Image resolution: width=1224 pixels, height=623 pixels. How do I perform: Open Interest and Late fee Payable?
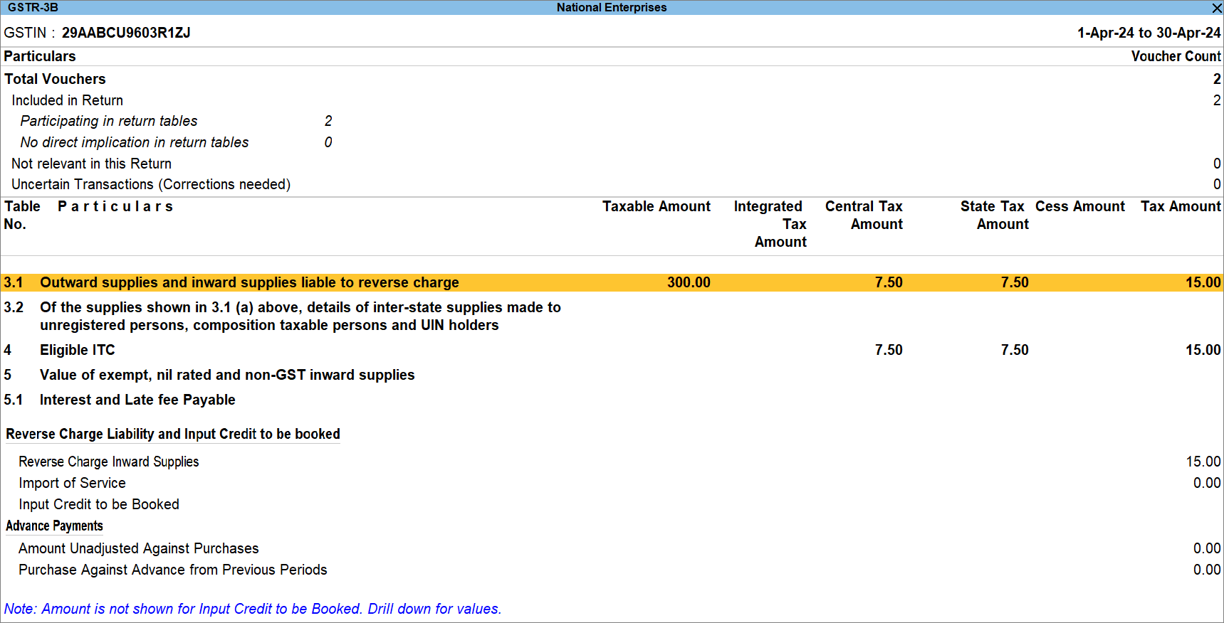point(137,400)
